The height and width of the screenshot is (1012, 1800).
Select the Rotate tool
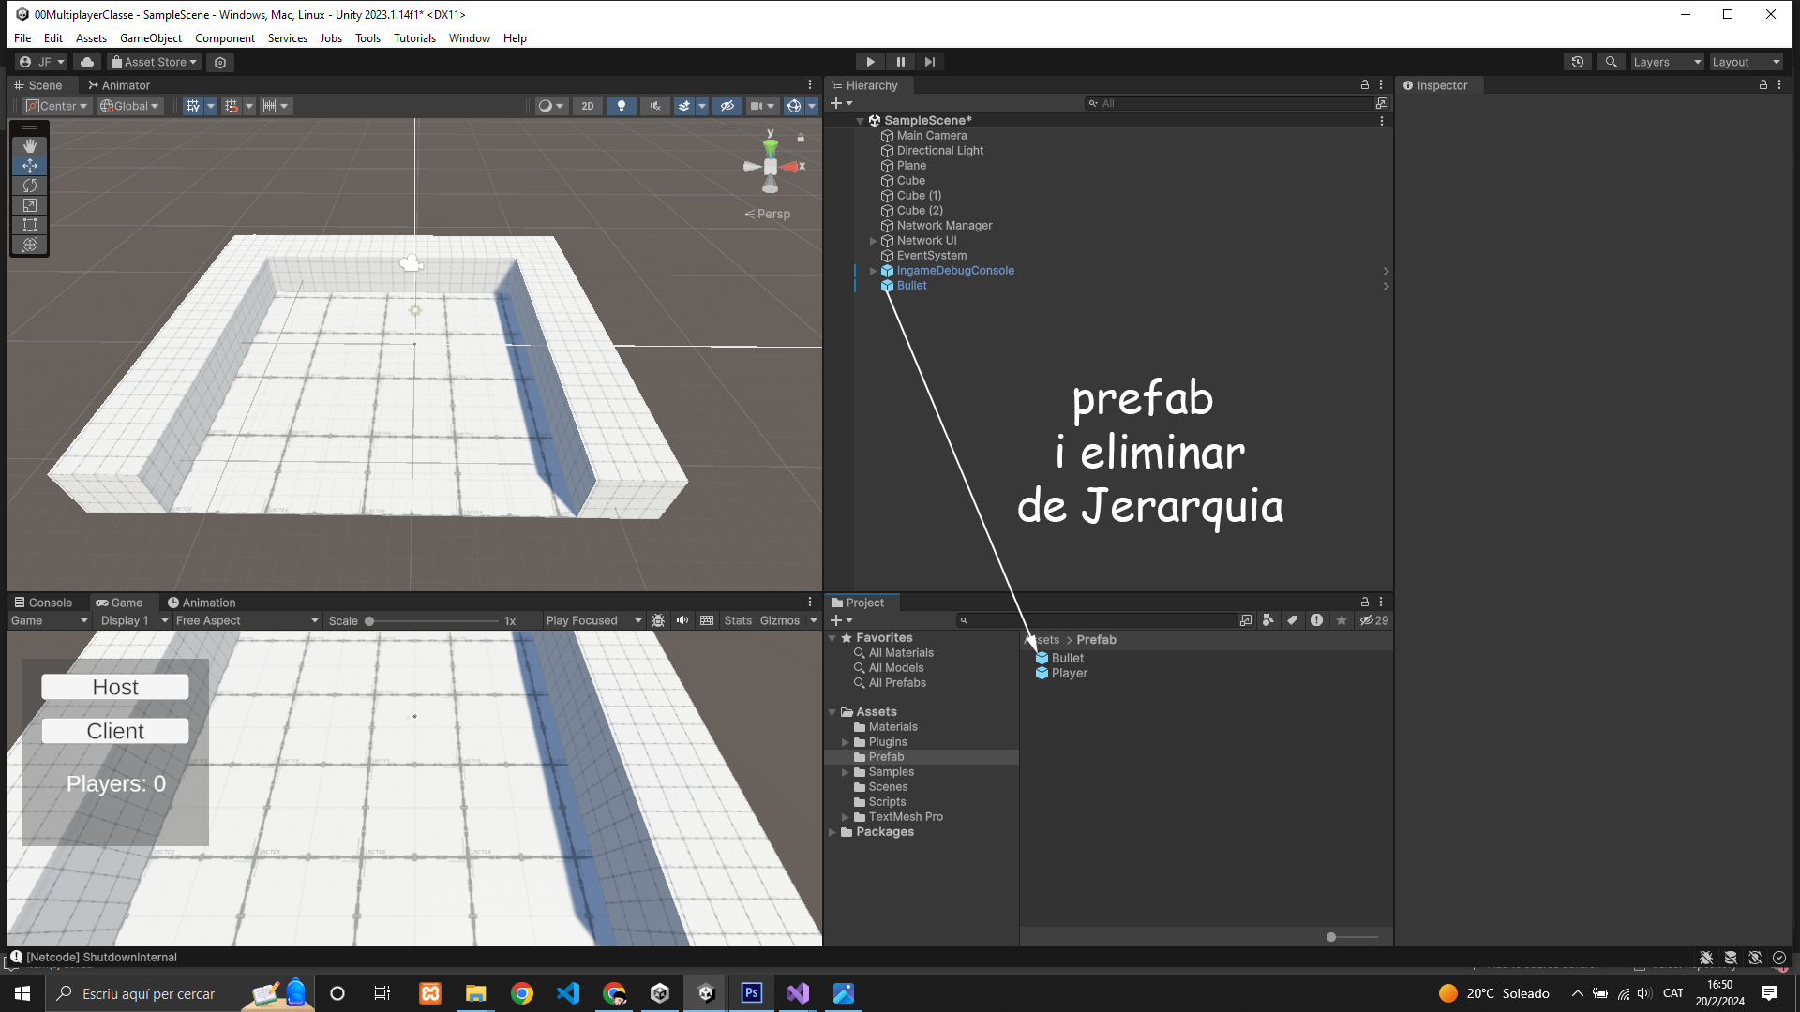[x=30, y=186]
